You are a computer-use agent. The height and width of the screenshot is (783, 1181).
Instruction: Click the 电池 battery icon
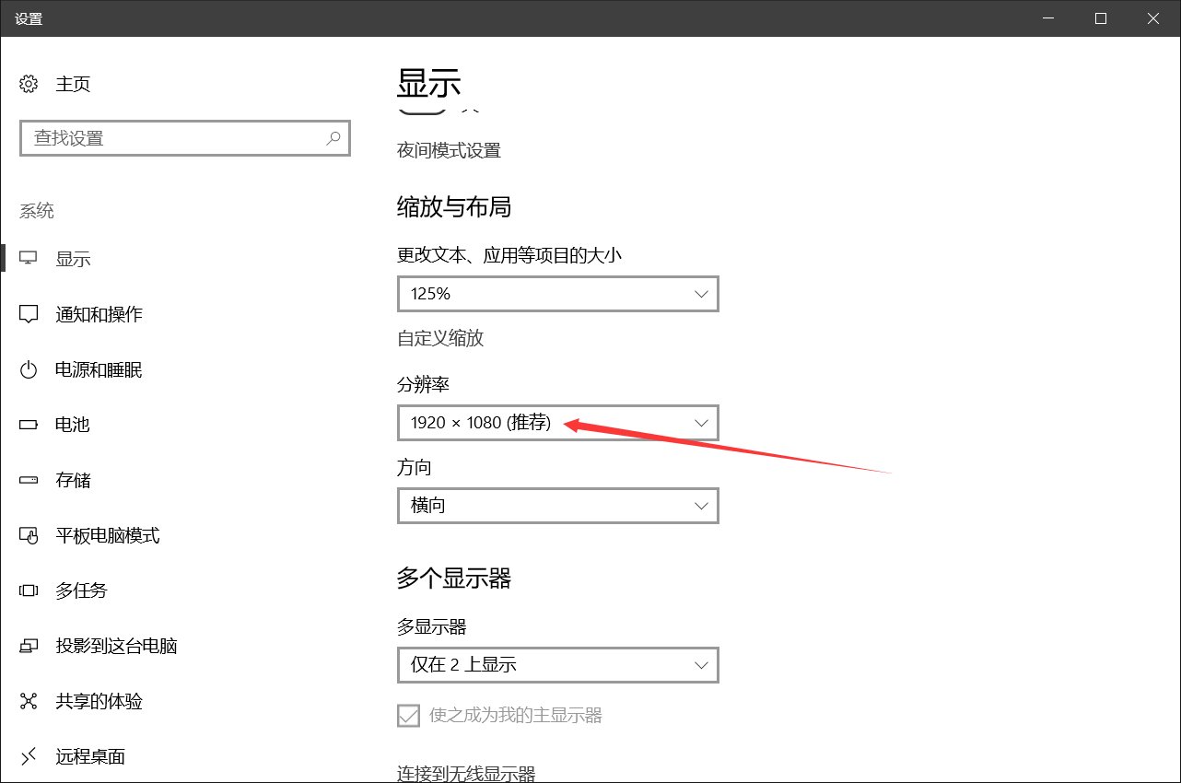[28, 425]
